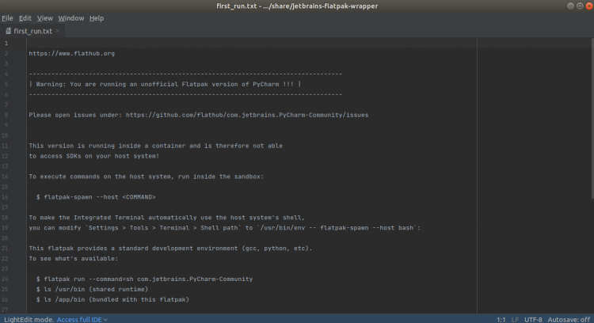Change the UTF-8 file encoding
Viewport: 594px width, 323px height.
533,320
